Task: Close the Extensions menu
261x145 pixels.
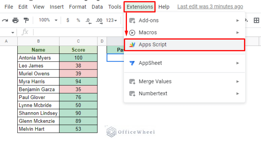Action: click(140, 7)
